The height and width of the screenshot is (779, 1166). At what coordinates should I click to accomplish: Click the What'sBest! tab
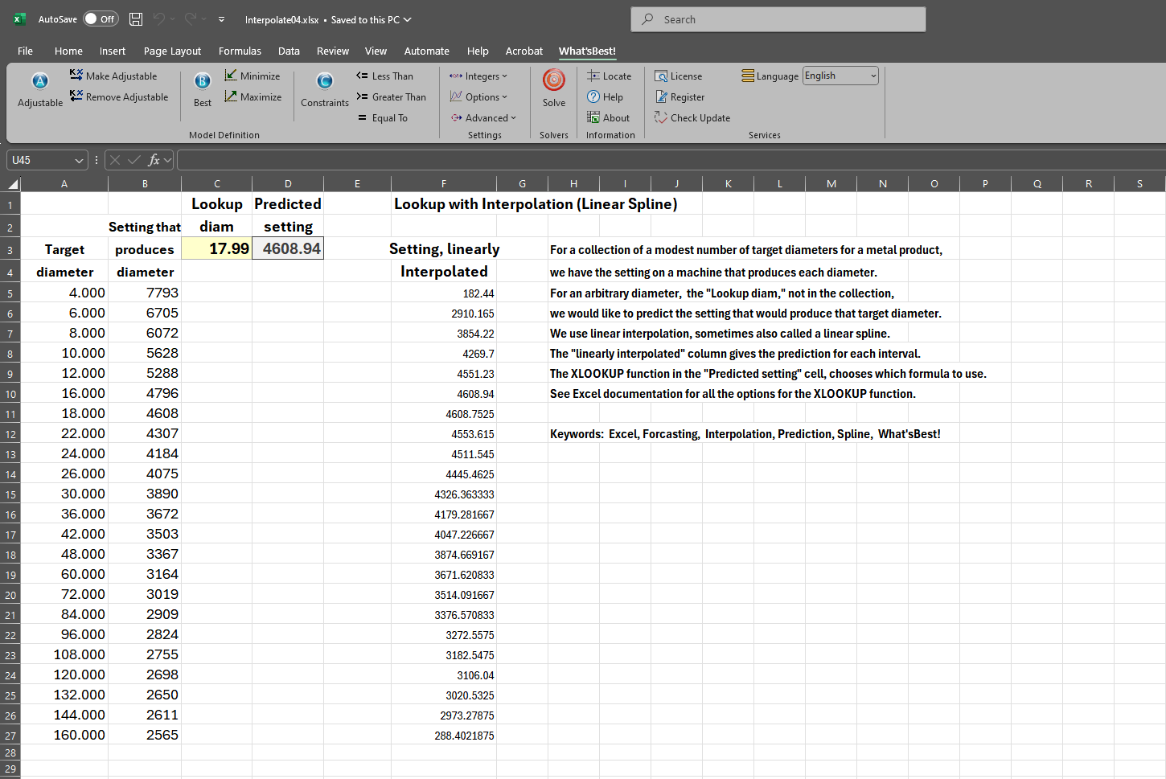tap(587, 51)
